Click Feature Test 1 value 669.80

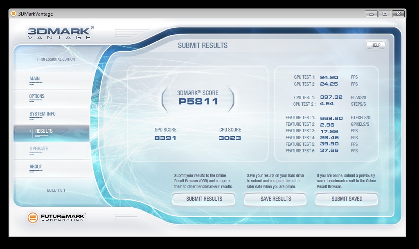pyautogui.click(x=331, y=118)
